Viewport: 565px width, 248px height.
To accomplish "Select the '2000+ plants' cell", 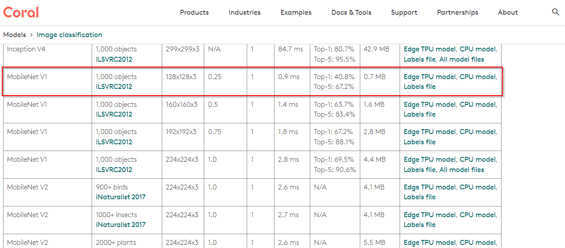I will pos(115,243).
